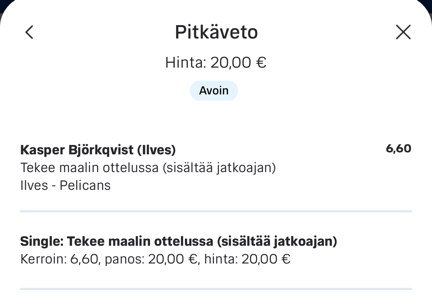Tap bold Tekee maalin ottelussa in Single heading
Screen dimensions: 432x304
tap(140, 241)
